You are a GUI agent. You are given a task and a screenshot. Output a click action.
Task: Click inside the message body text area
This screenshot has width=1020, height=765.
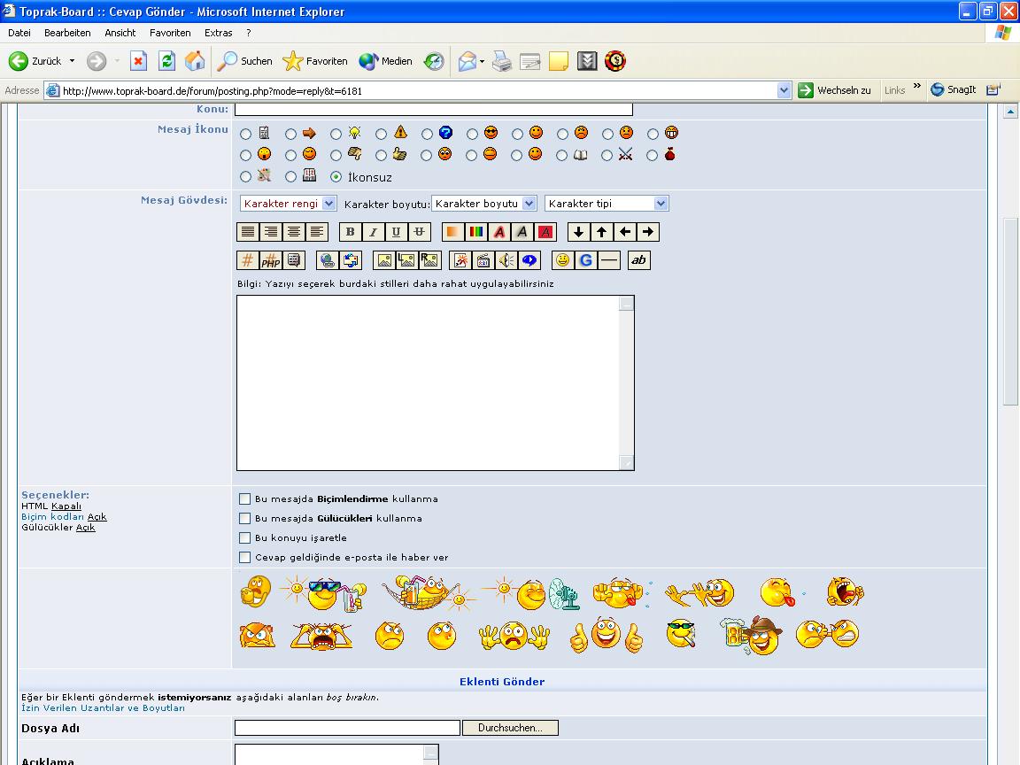point(429,381)
